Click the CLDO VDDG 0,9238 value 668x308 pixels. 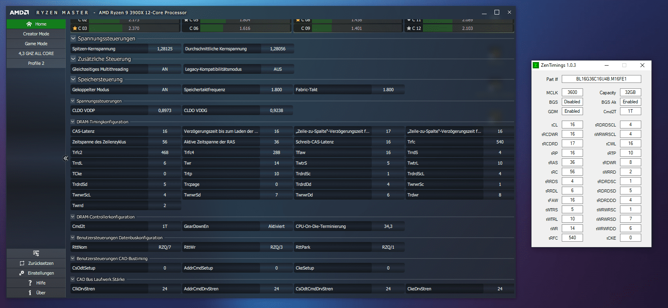277,110
